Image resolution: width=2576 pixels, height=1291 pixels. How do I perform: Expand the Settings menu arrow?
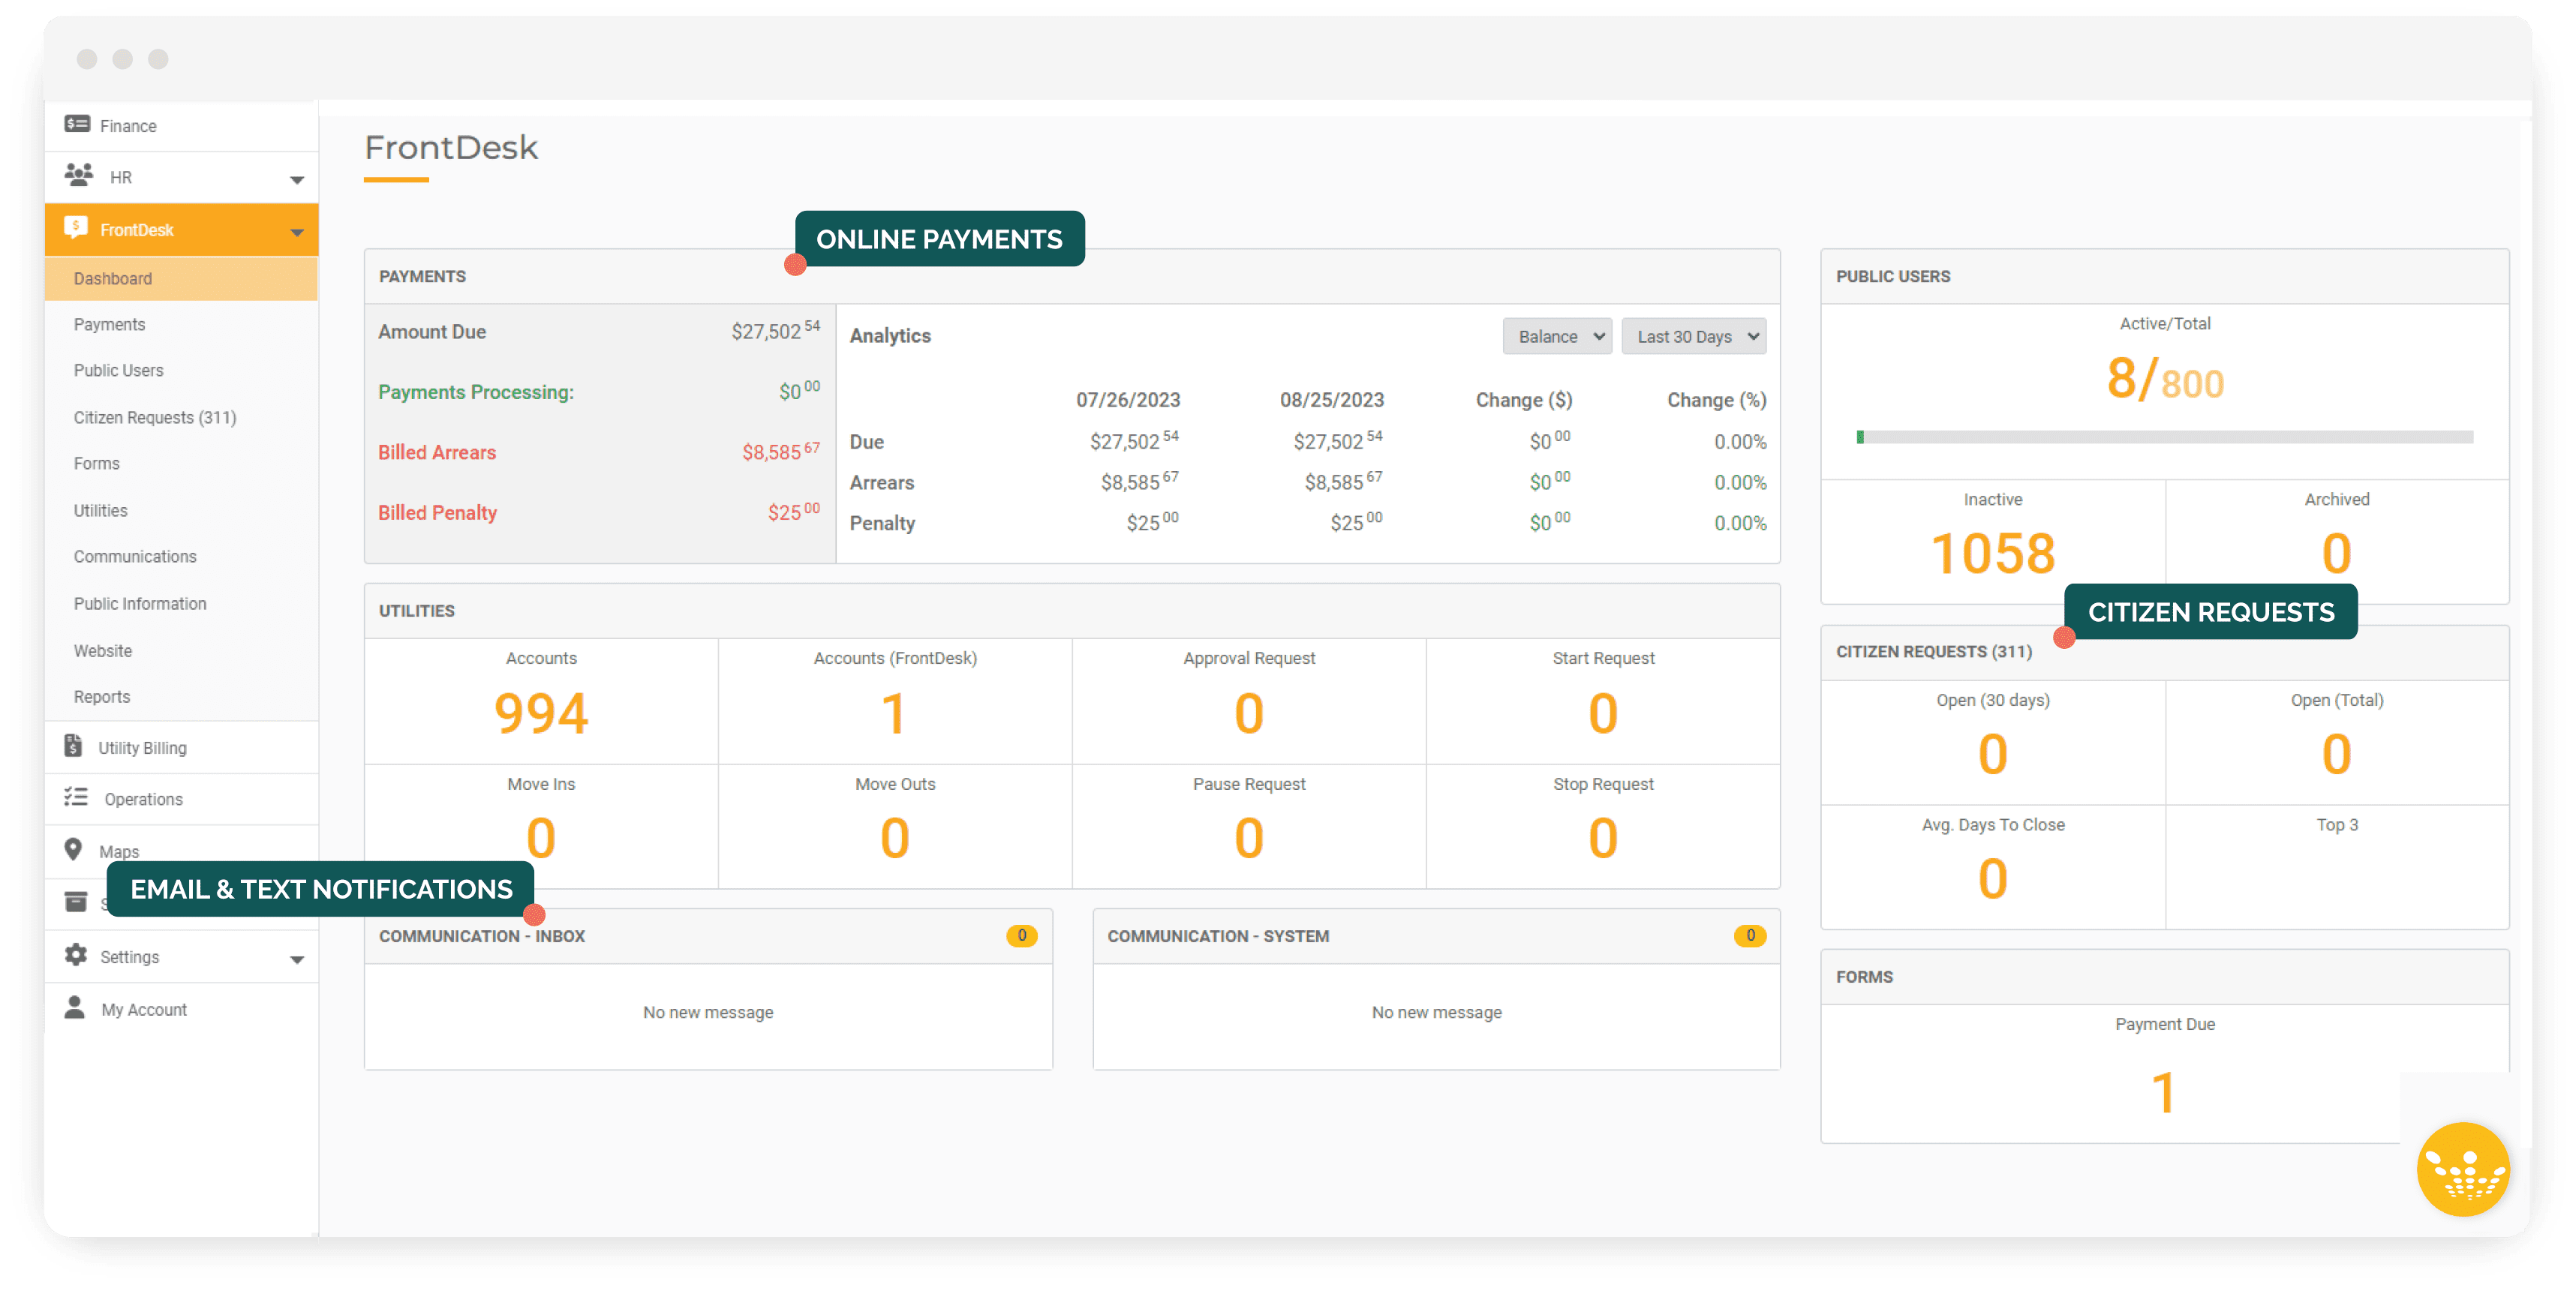[x=297, y=960]
